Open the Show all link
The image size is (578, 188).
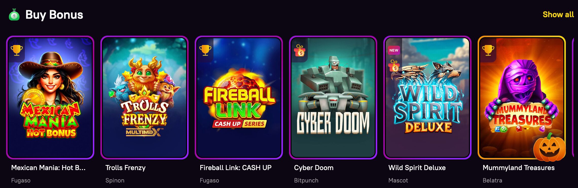click(x=558, y=15)
